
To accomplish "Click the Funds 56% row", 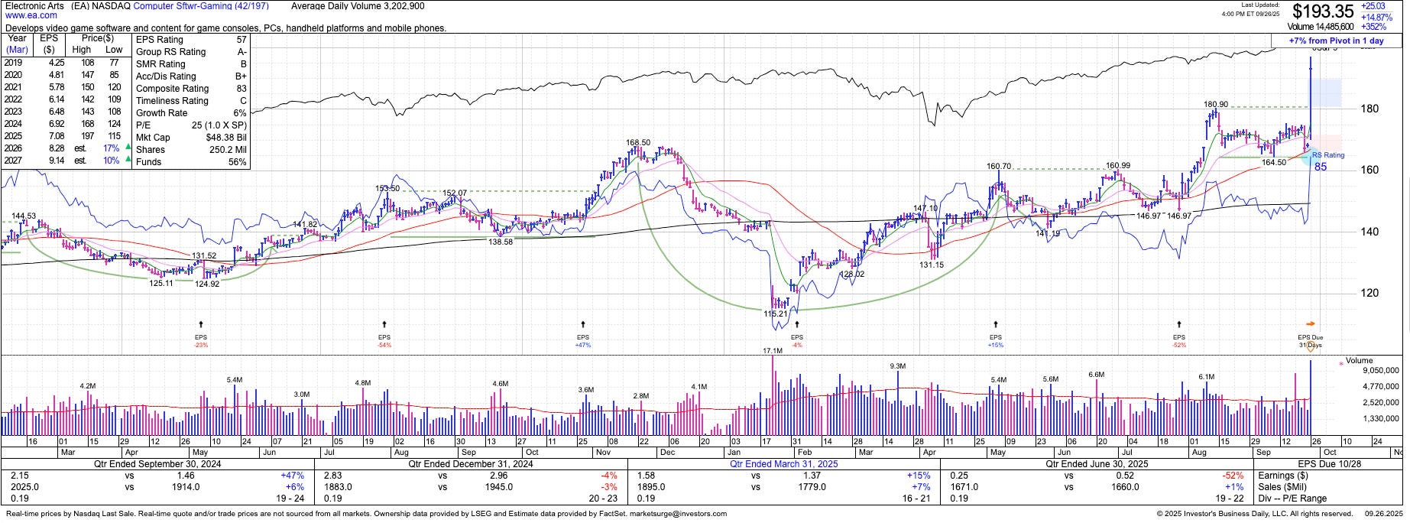I will pos(191,162).
